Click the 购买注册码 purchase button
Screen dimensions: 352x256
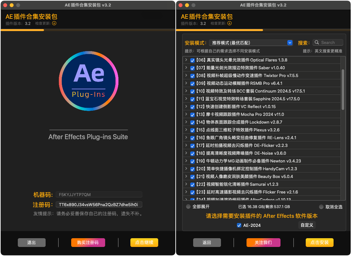[88, 242]
